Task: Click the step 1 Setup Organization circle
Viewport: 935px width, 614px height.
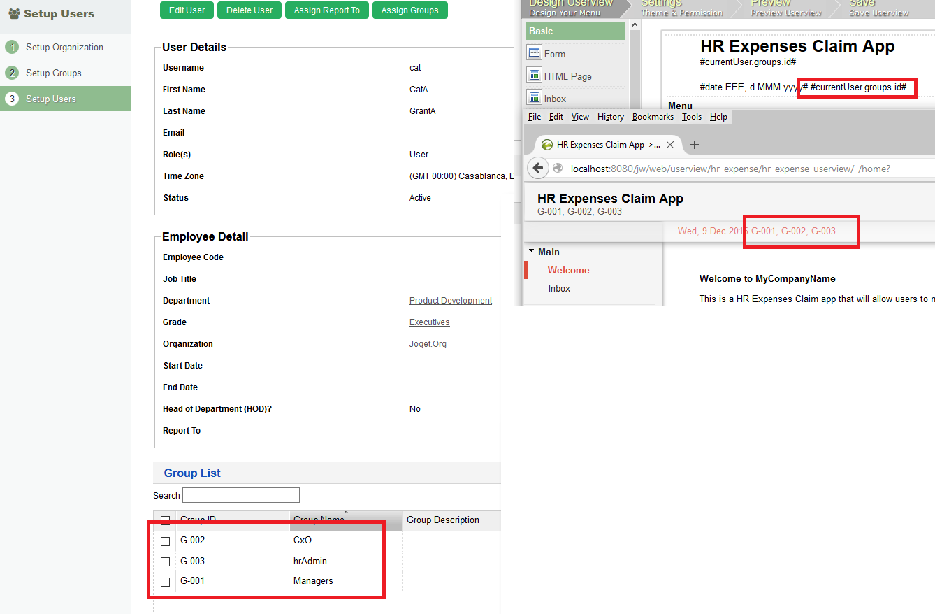Action: point(12,48)
